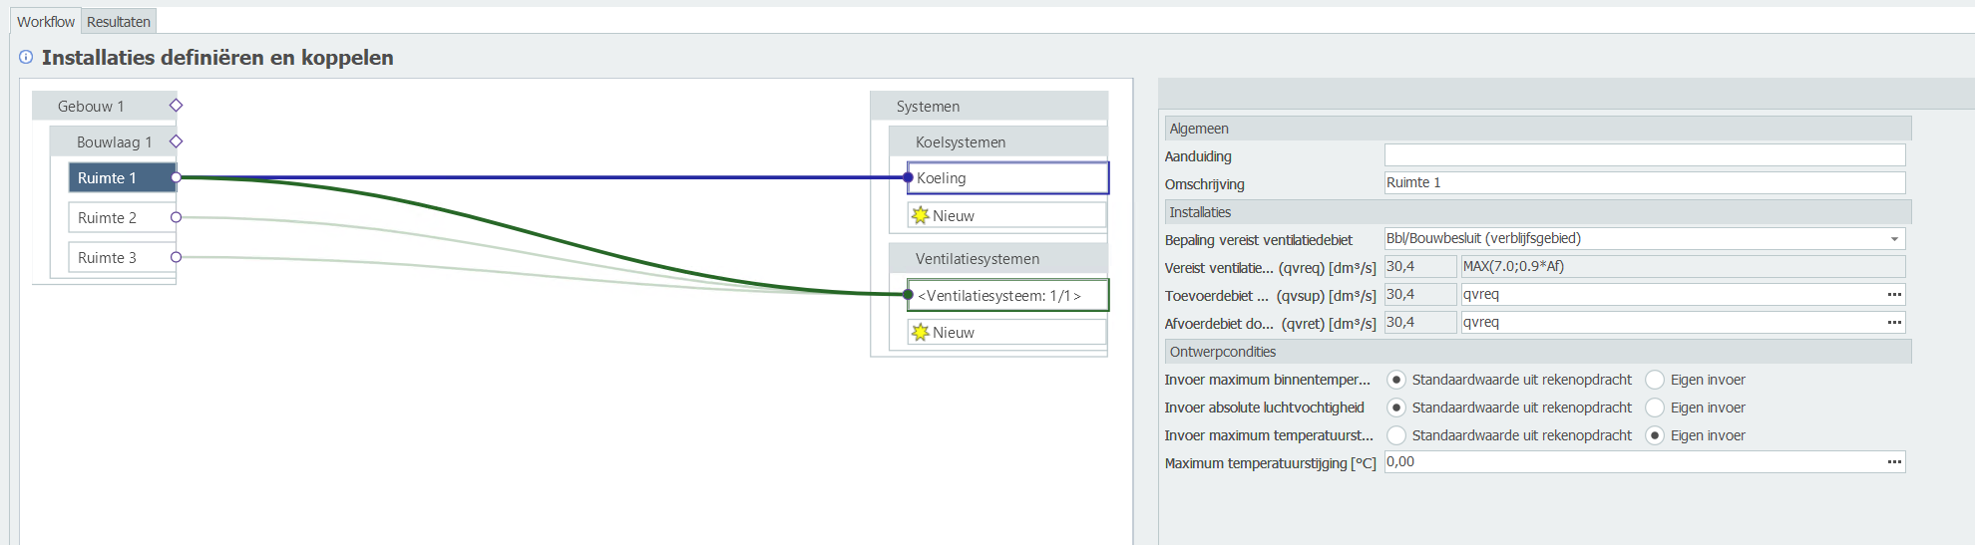This screenshot has width=1975, height=545.
Task: Click the circle connector of Ruimte 2
Action: pos(176,217)
